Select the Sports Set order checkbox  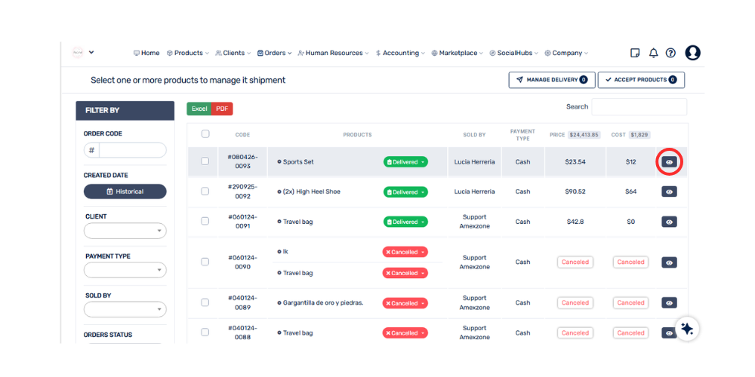coord(205,161)
